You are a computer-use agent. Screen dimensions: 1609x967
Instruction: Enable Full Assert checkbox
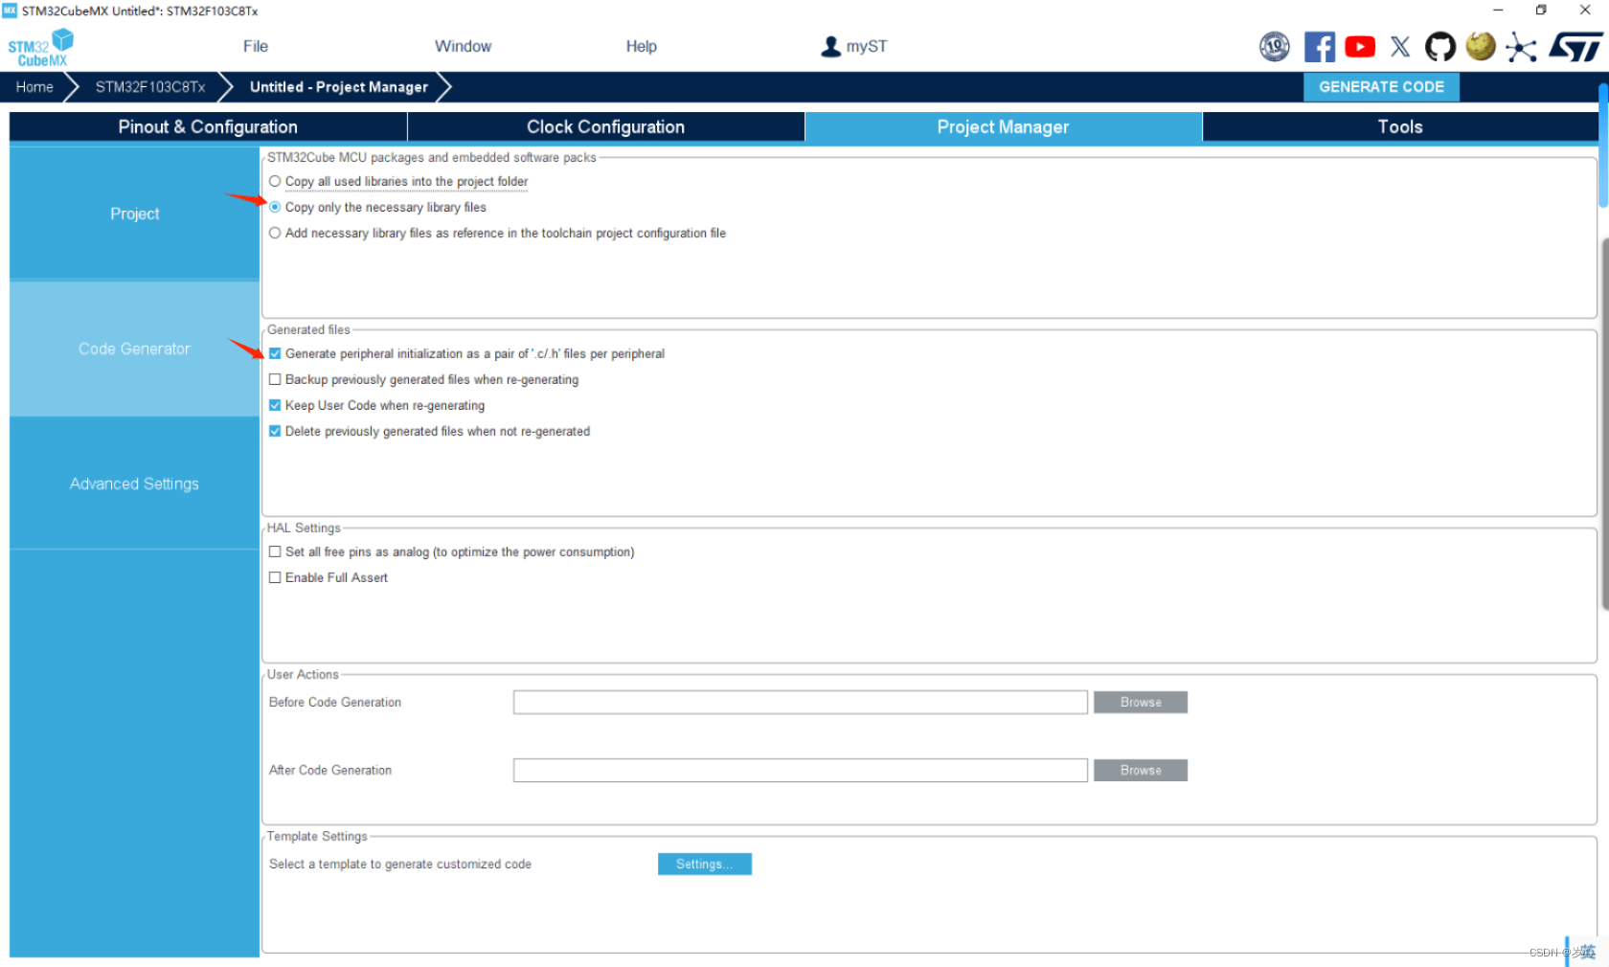pos(275,577)
